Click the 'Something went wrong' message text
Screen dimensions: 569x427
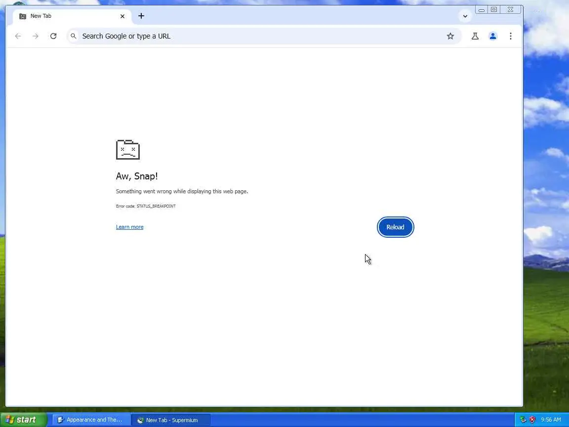click(x=182, y=191)
